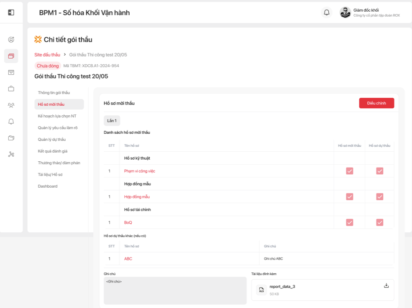Click the Điều chỉnh button

[x=376, y=103]
